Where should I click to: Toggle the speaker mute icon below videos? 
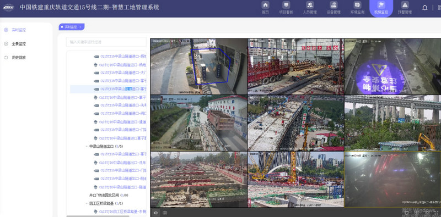click(x=155, y=213)
